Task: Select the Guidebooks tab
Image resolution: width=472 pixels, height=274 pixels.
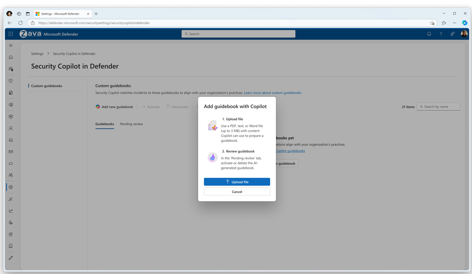Action: (104, 124)
